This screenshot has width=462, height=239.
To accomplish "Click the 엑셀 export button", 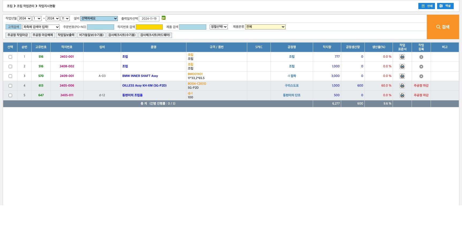I will coord(445,6).
